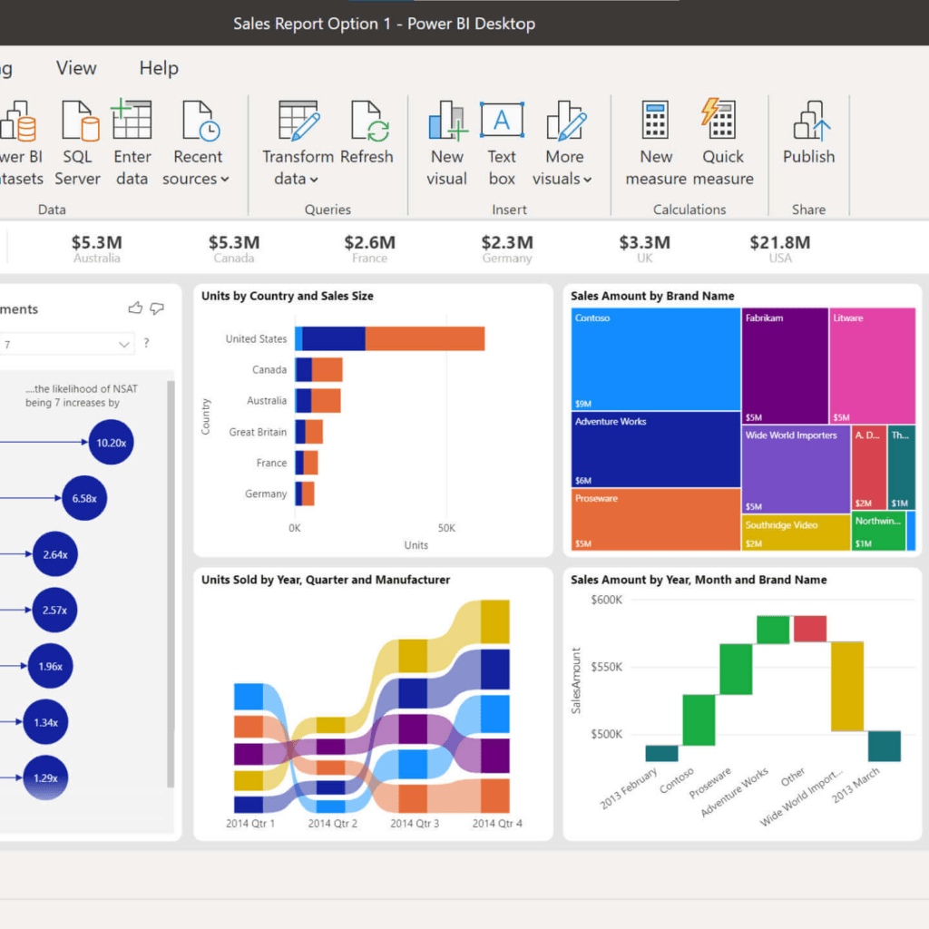Click the thumbs up icon
The image size is (929, 929).
tap(135, 308)
